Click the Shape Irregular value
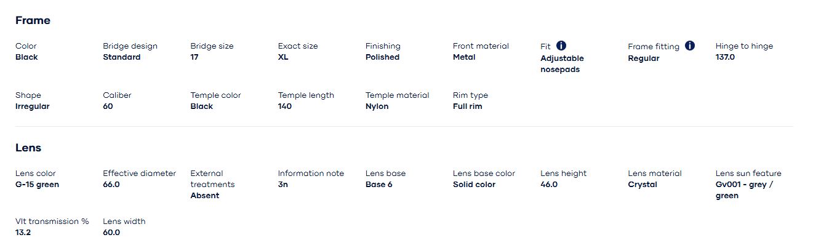This screenshot has height=248, width=813. click(x=32, y=106)
